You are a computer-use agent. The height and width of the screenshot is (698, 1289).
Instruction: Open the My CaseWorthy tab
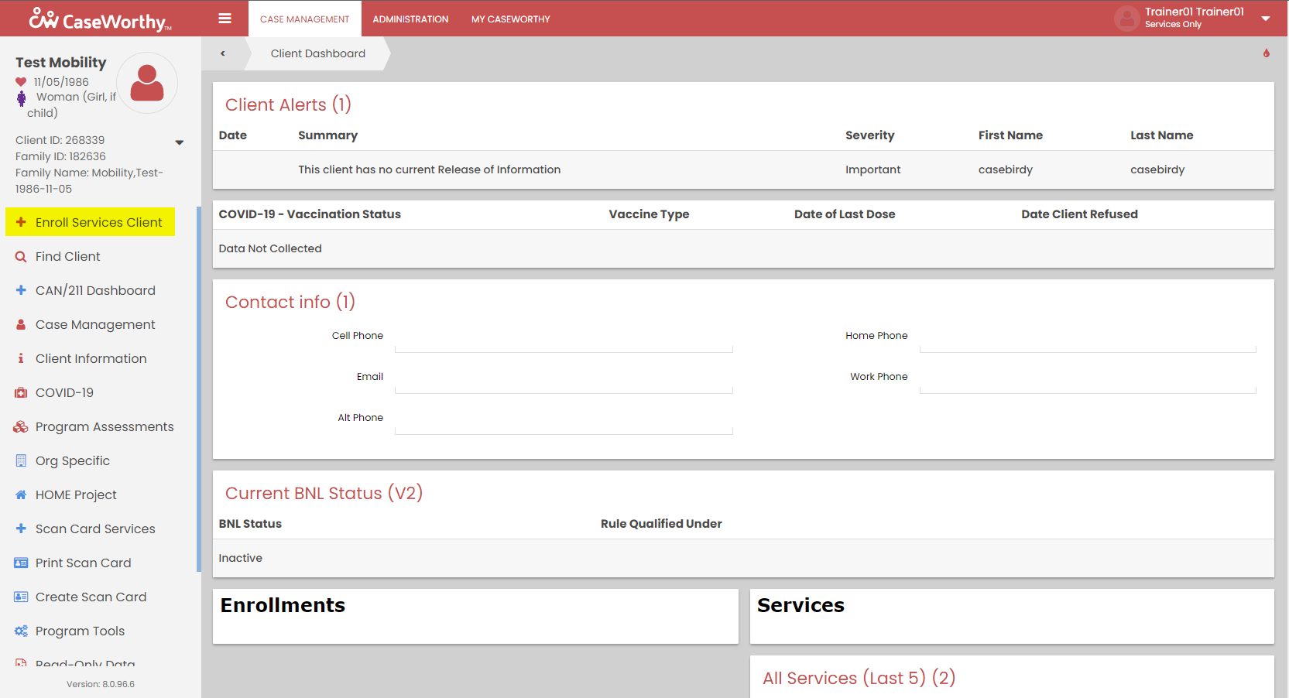point(510,19)
